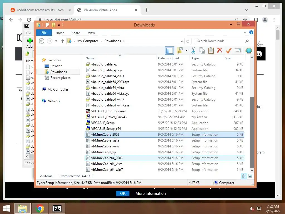285x214 pixels.
Task: Select the vbMmeCable_vista setup file
Action: pos(164,140)
